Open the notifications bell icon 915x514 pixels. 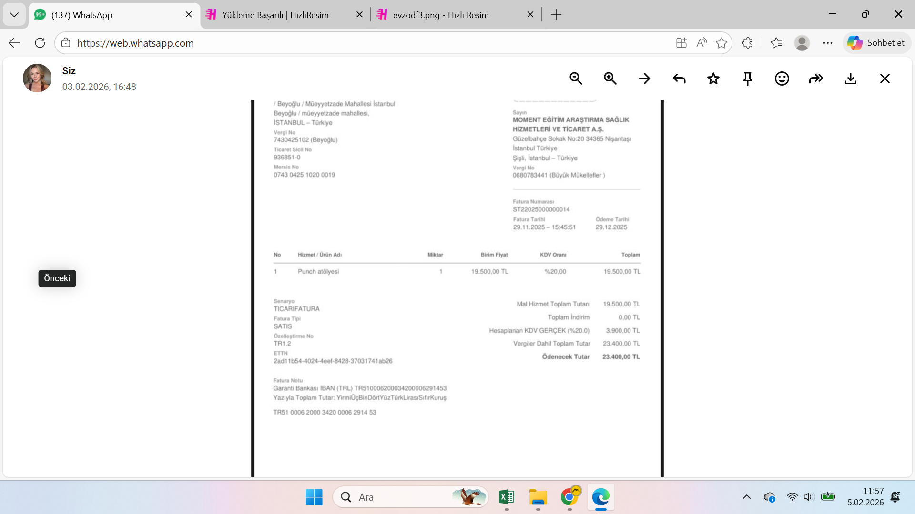click(x=895, y=497)
